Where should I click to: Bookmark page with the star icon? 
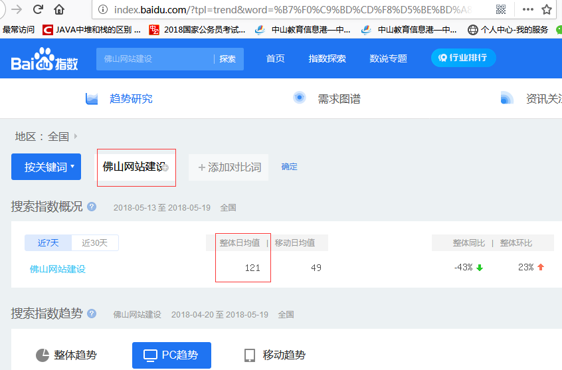547,9
